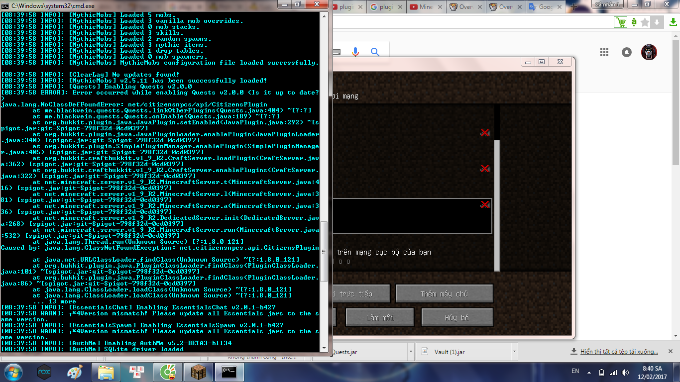Open Google voice search microphone
Image resolution: width=680 pixels, height=382 pixels.
coord(355,52)
